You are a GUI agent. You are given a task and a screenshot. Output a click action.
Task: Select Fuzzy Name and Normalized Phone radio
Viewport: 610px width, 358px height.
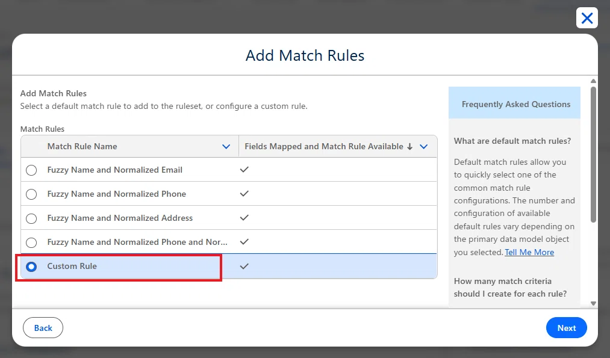[x=31, y=194]
